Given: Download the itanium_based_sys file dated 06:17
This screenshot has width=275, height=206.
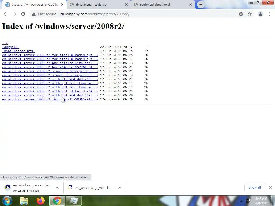Looking at the screenshot, I should 50,59.
